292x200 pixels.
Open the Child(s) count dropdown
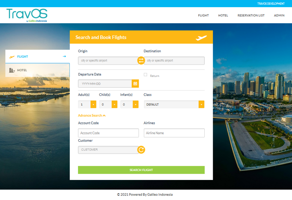(108, 104)
